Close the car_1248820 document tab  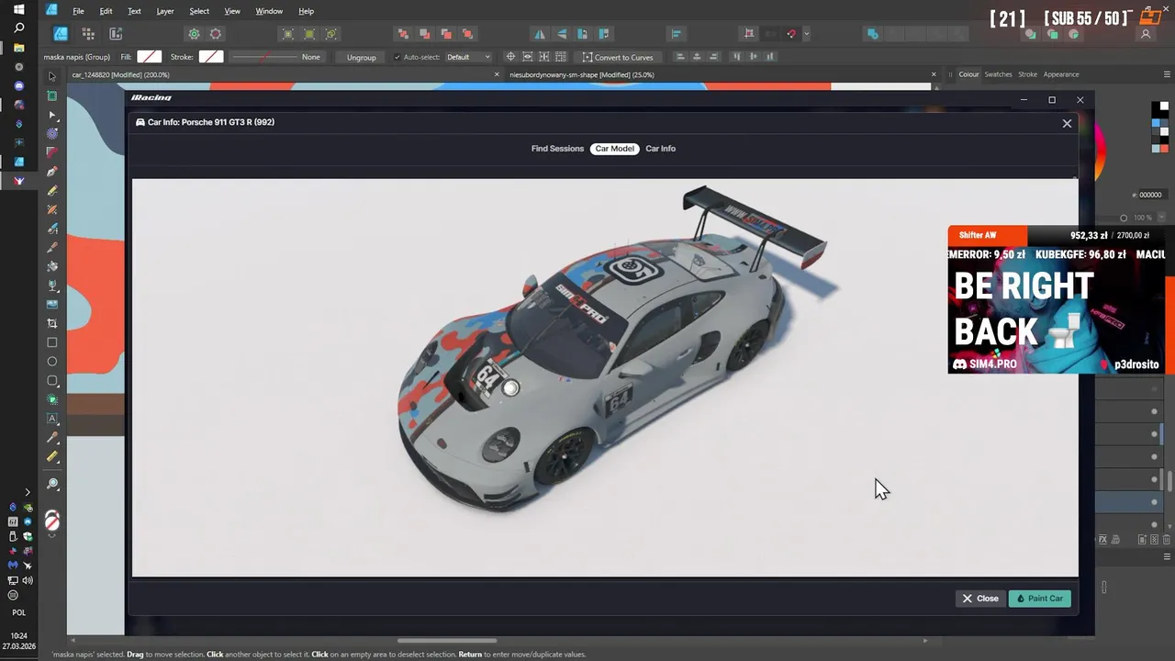[497, 74]
